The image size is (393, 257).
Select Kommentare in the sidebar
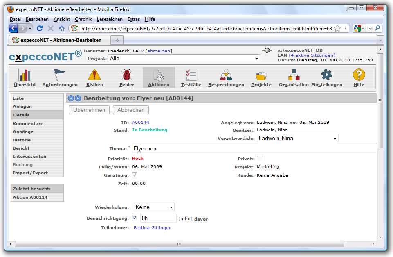pyautogui.click(x=28, y=123)
